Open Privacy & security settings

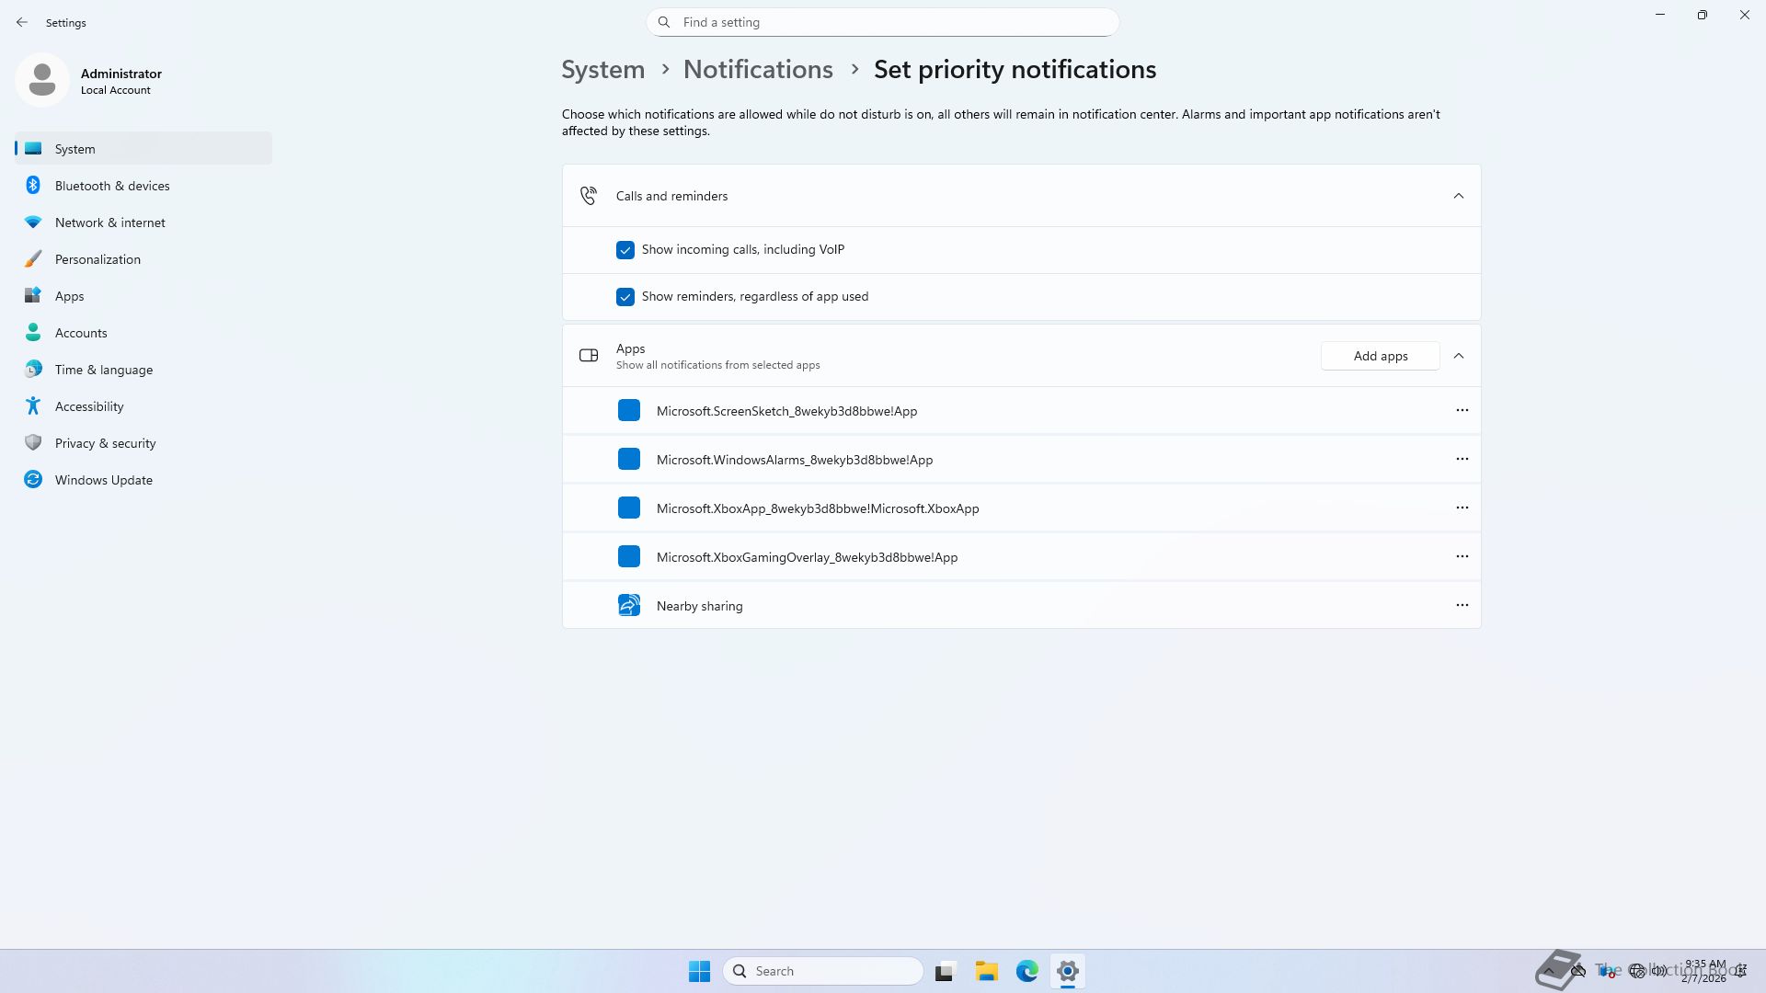point(105,443)
